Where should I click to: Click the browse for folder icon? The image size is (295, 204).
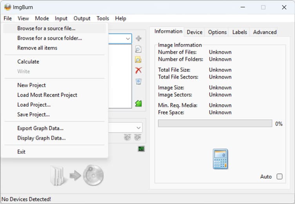[138, 60]
